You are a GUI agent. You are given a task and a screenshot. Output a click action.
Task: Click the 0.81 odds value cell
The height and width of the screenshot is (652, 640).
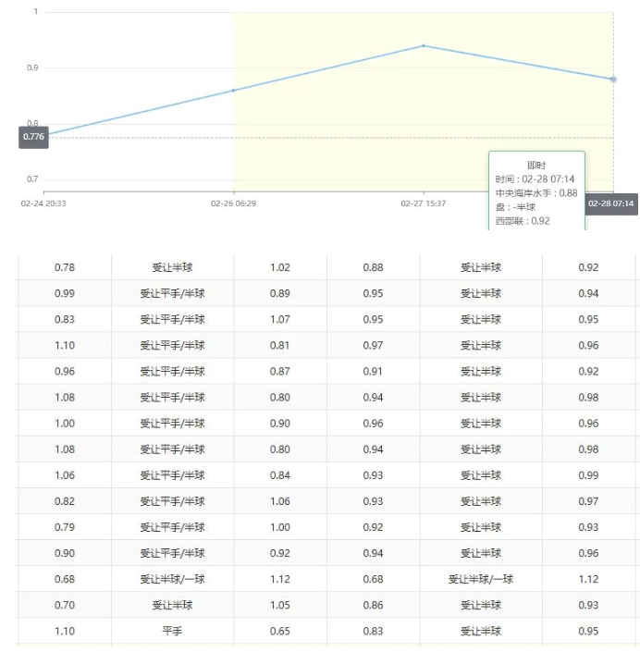click(279, 345)
